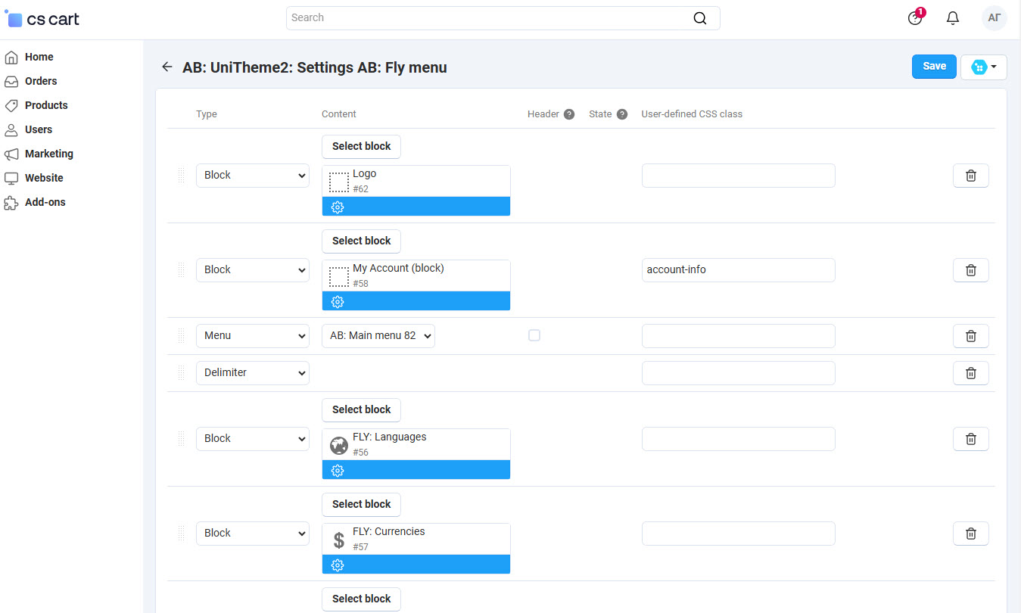
Task: Delete the My Account block row
Action: 971,270
